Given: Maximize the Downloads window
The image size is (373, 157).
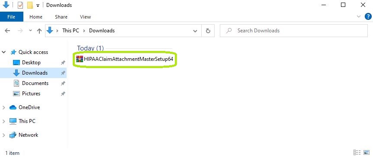Looking at the screenshot, I should 343,5.
